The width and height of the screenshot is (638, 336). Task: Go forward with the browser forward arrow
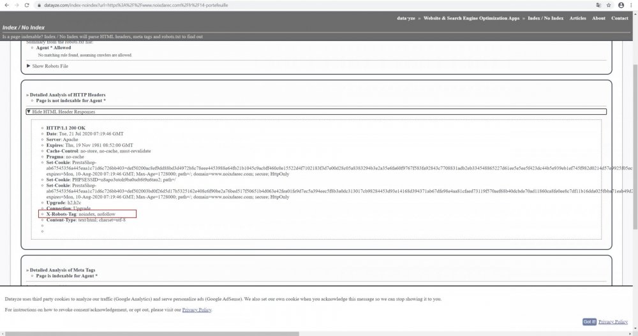[x=17, y=5]
